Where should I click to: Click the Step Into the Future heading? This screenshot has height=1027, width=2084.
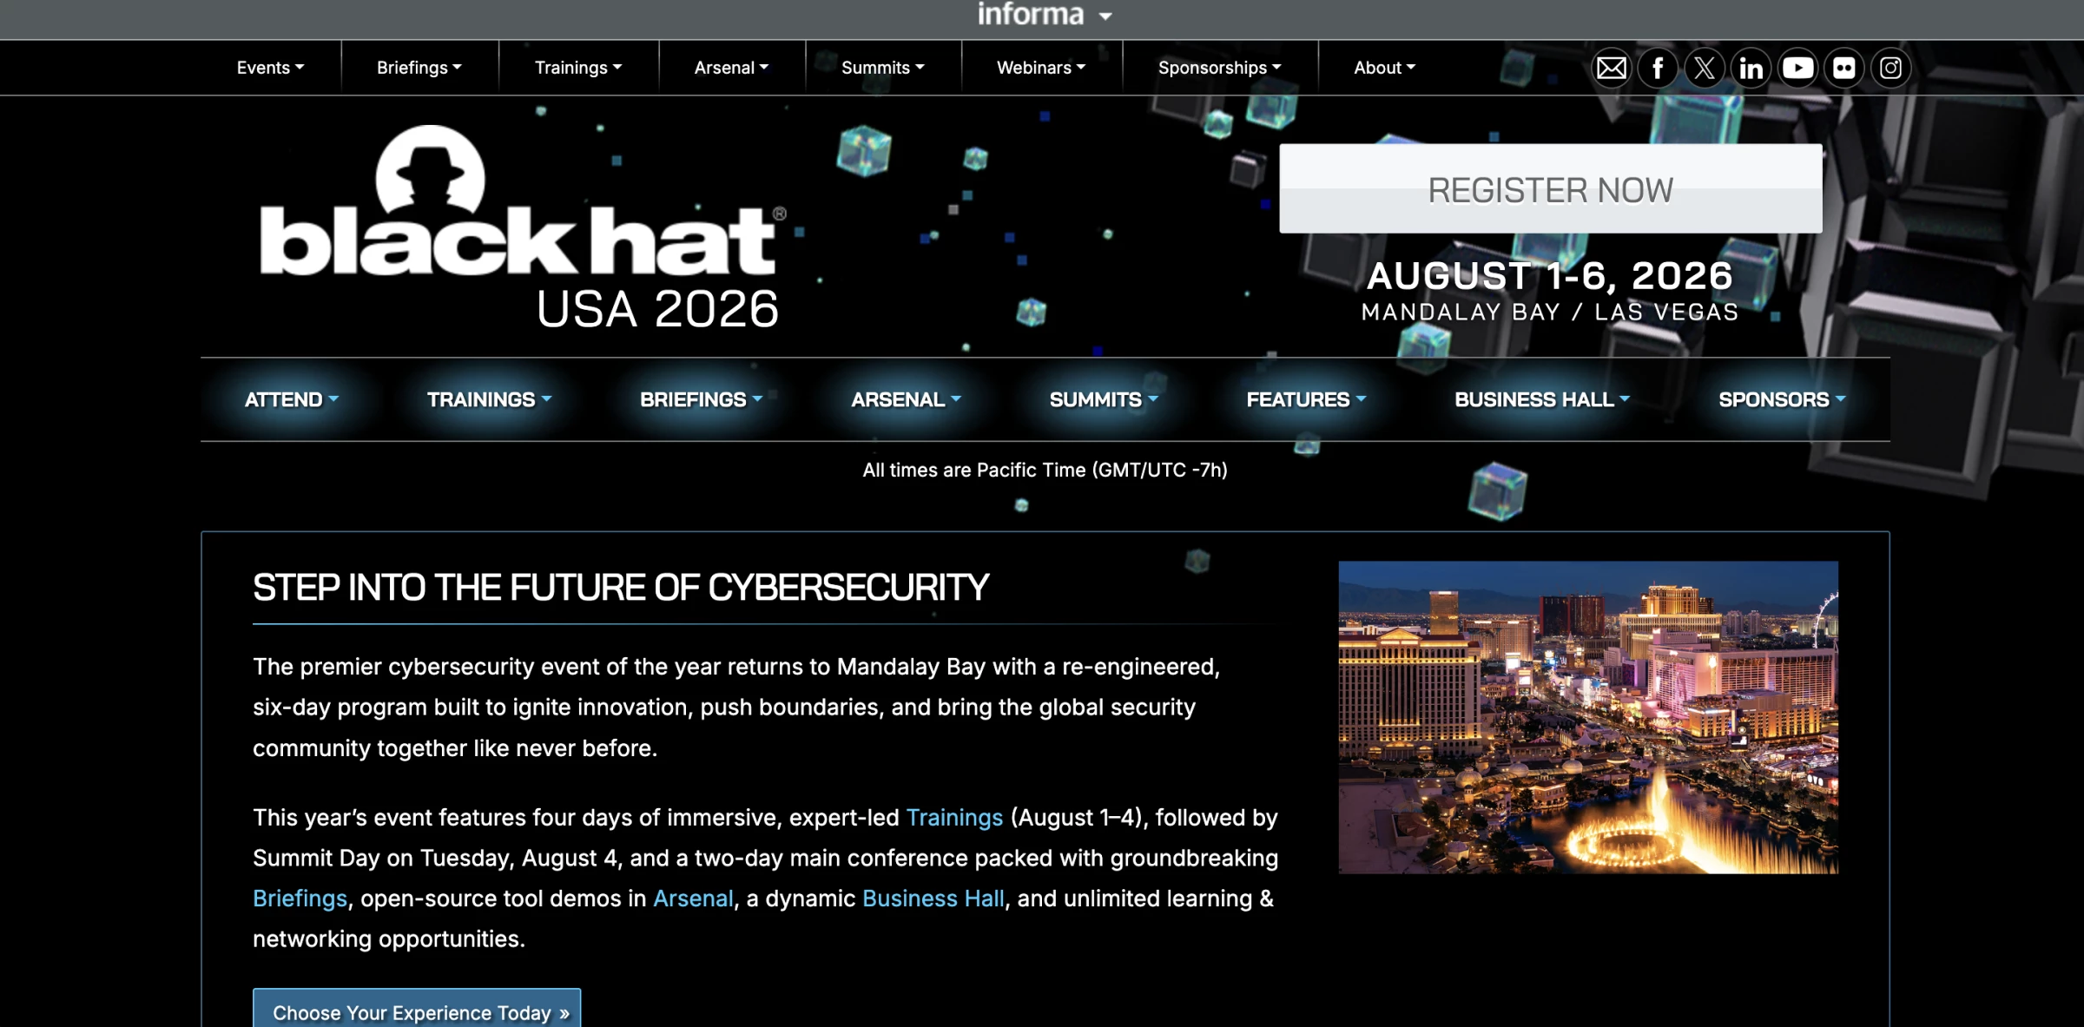pyautogui.click(x=621, y=588)
